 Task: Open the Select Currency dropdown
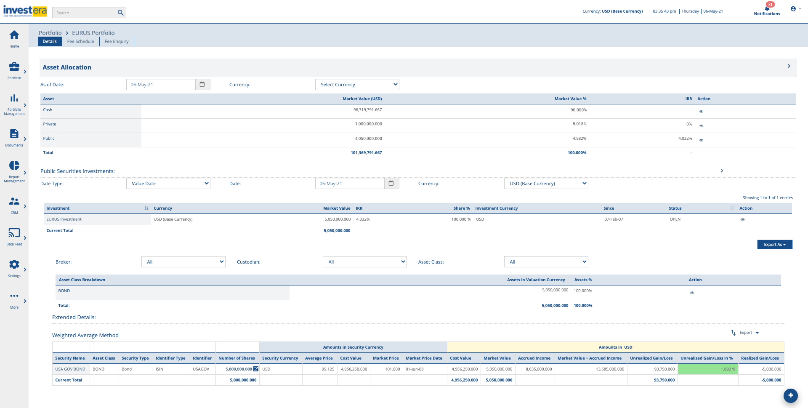(357, 84)
